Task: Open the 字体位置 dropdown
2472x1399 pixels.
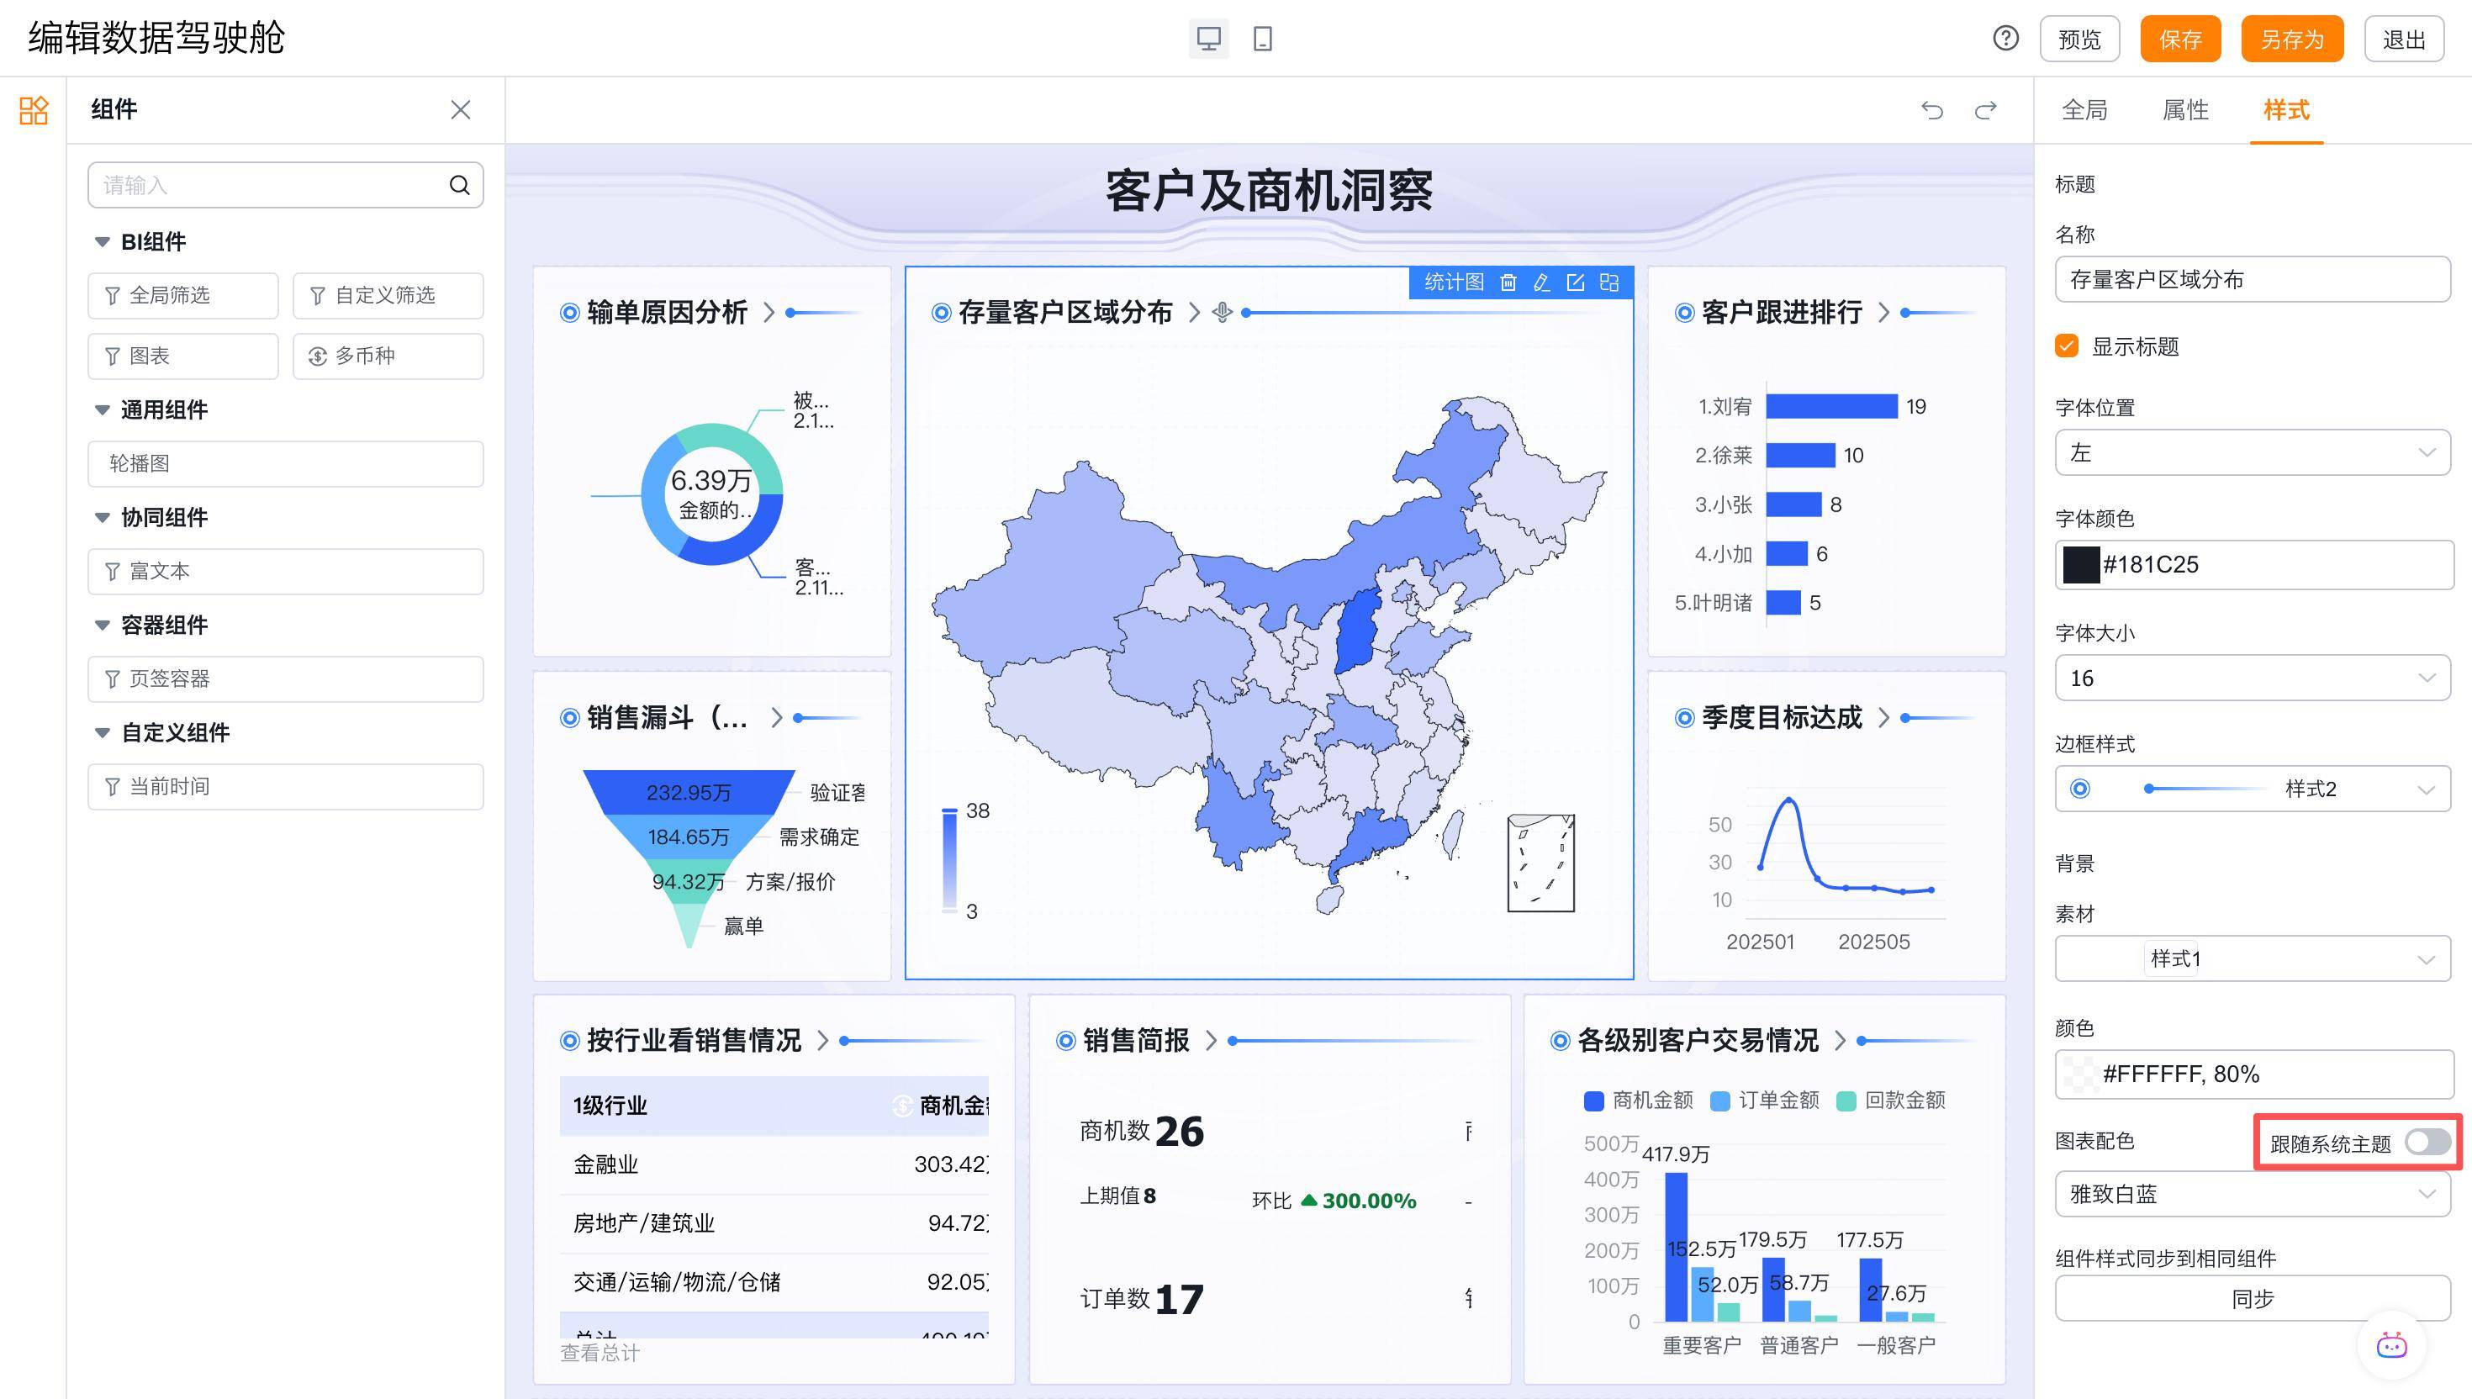Action: coord(2252,452)
